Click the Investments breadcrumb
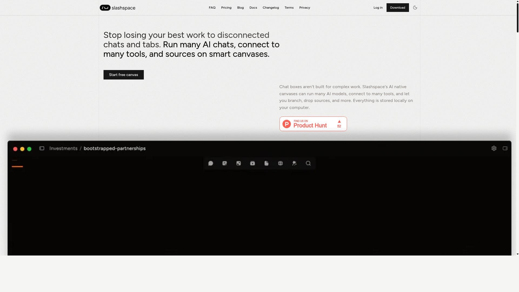 64,148
